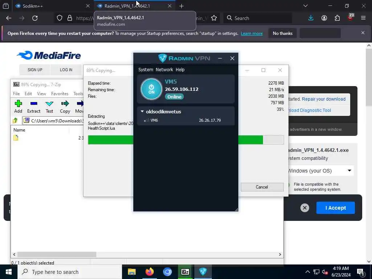Click the 7-Zip Extract toolbar icon

tap(34, 106)
